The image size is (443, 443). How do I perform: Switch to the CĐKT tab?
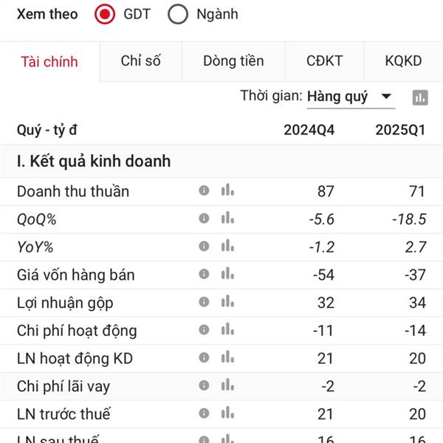[324, 61]
